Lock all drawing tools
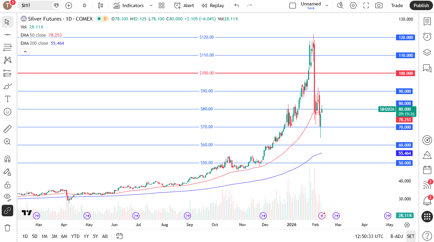This screenshot has width=434, height=242. [x=7, y=185]
